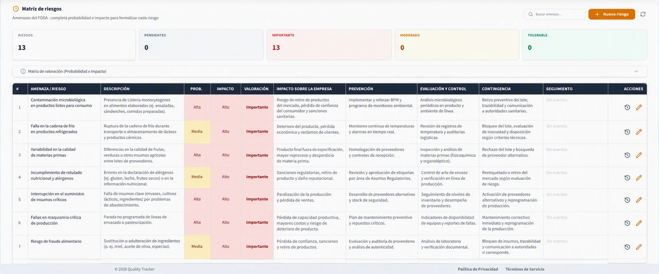Click the info icon in Matriz de valoración bar
Viewport: 659px width, 274px height.
click(23, 72)
